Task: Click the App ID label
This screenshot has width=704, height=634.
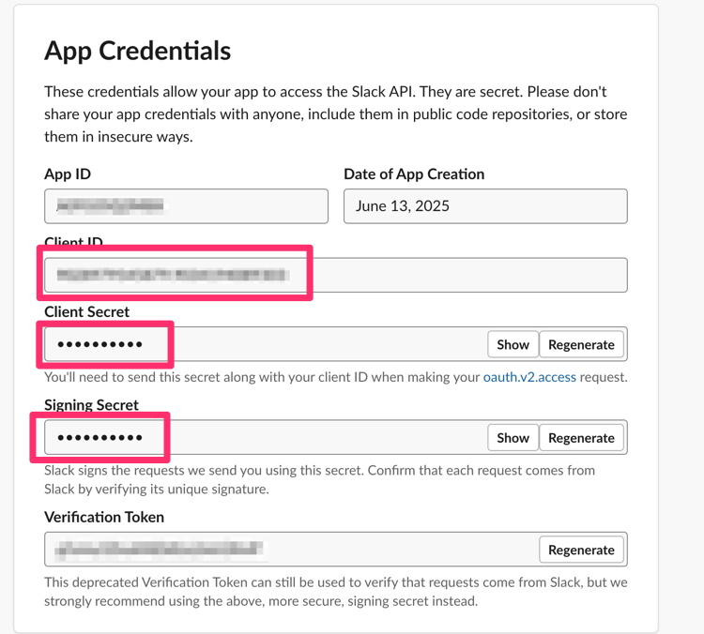Action: 68,174
